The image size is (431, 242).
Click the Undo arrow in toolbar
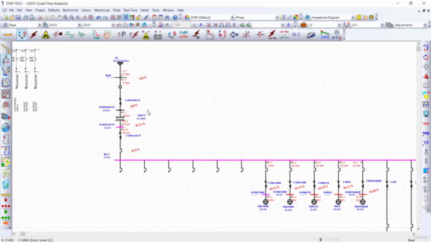tap(99, 17)
